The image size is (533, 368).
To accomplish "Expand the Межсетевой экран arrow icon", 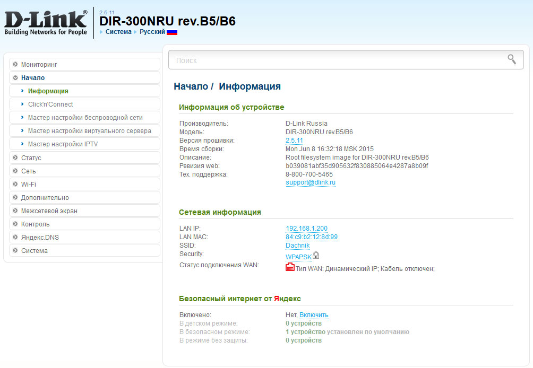I will [x=15, y=211].
